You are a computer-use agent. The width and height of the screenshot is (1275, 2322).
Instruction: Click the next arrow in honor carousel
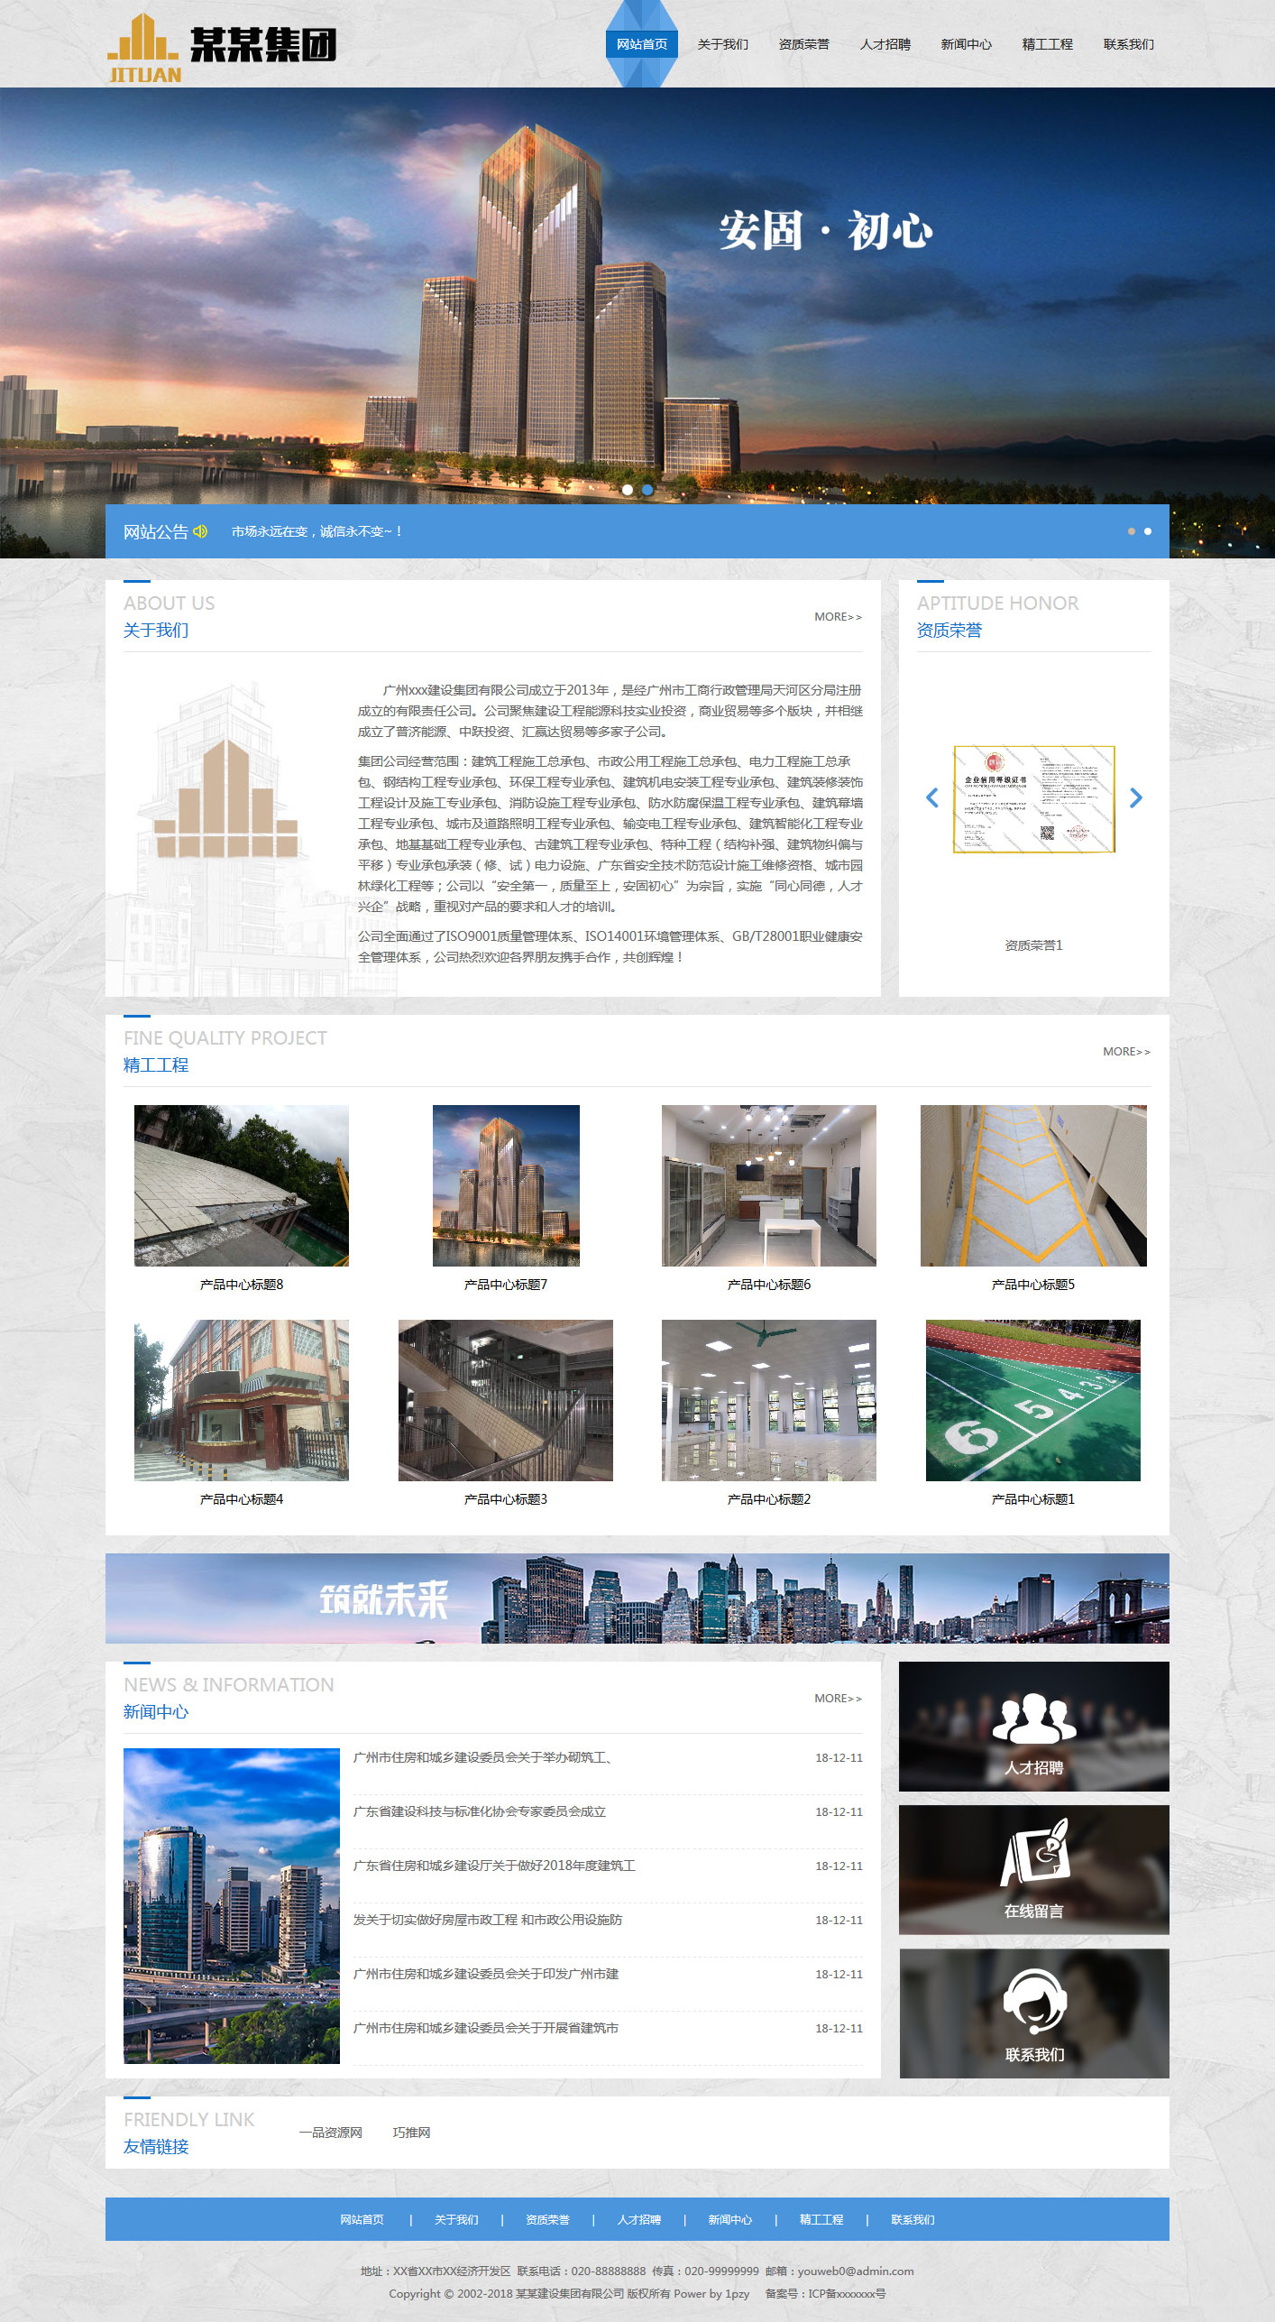1136,797
